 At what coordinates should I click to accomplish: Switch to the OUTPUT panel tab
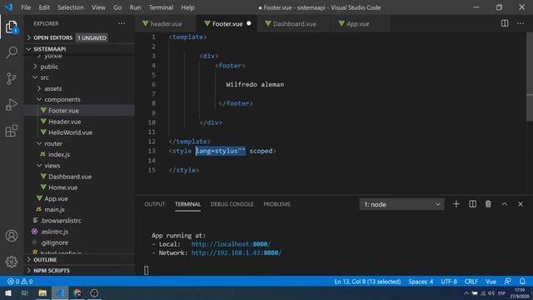point(155,204)
